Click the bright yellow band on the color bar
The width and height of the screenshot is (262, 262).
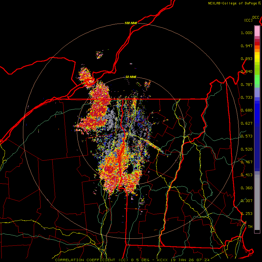[257, 57]
